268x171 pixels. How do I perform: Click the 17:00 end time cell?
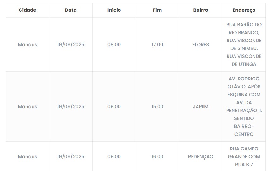[157, 45]
